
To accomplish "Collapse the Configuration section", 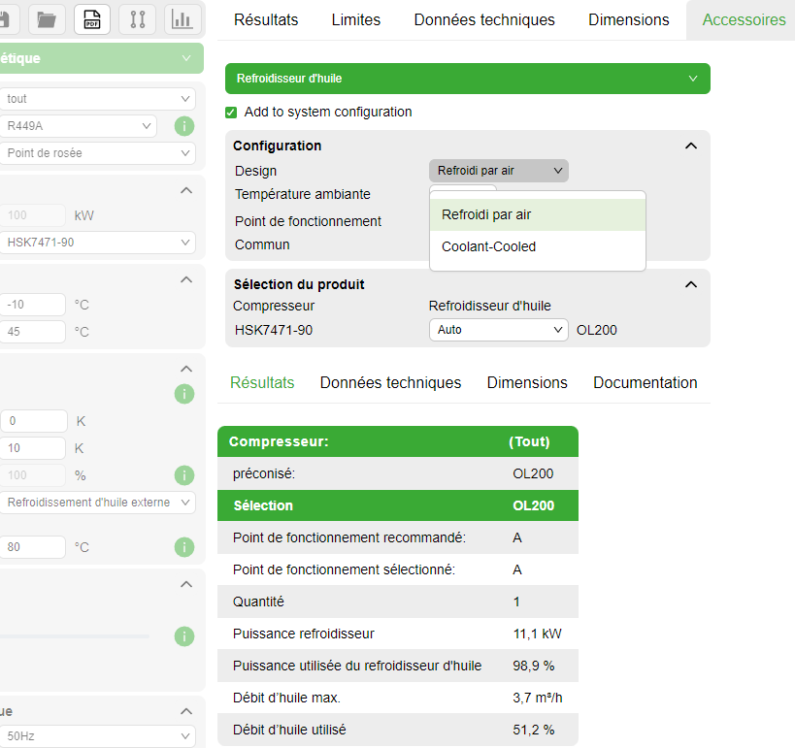I will pyautogui.click(x=690, y=146).
